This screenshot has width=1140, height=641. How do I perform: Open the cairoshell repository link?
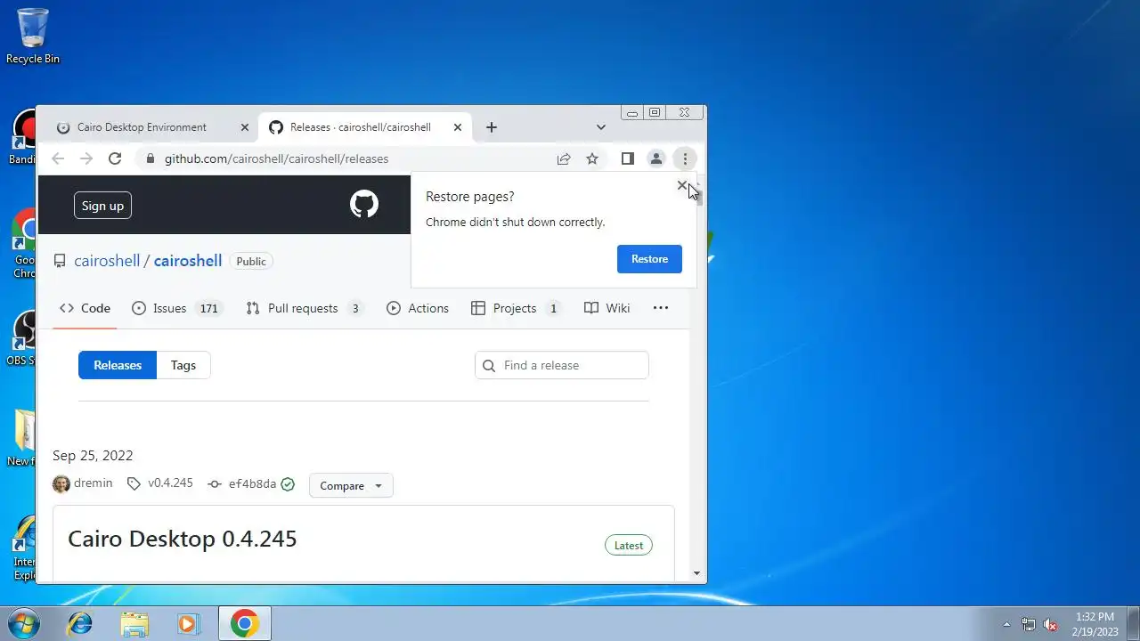188,261
